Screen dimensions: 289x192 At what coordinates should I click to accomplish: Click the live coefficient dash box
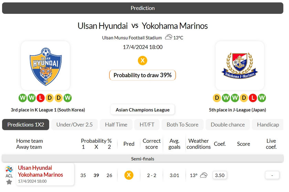[x=272, y=175]
